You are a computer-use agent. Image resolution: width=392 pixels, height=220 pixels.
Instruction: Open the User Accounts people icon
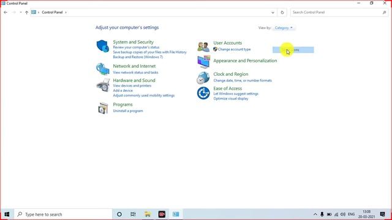click(x=203, y=46)
